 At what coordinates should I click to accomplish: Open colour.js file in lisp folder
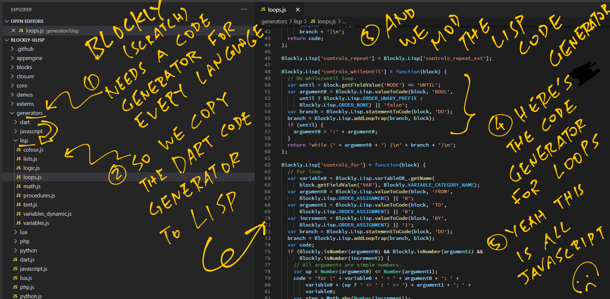click(x=33, y=149)
